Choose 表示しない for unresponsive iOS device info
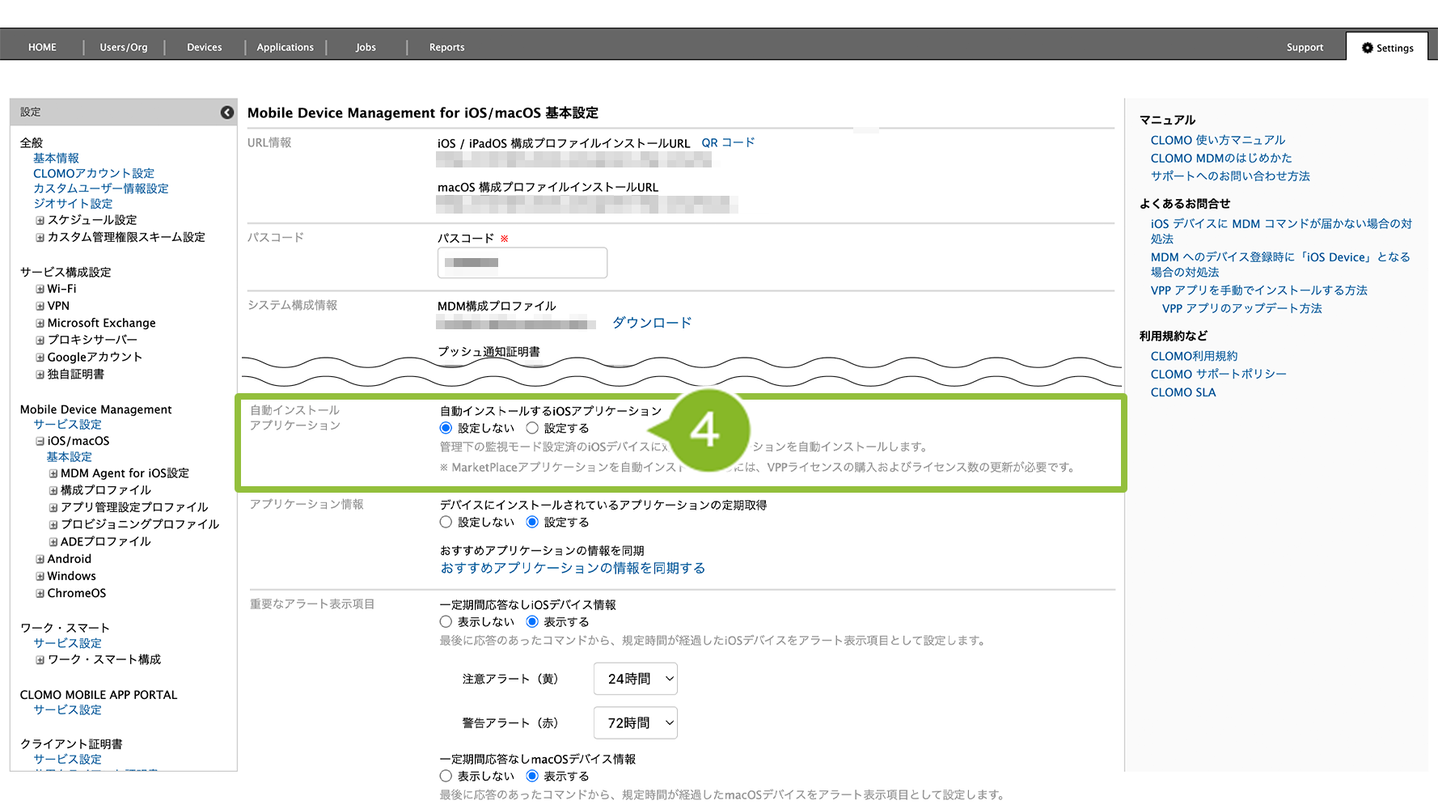The width and height of the screenshot is (1438, 809). pyautogui.click(x=446, y=621)
